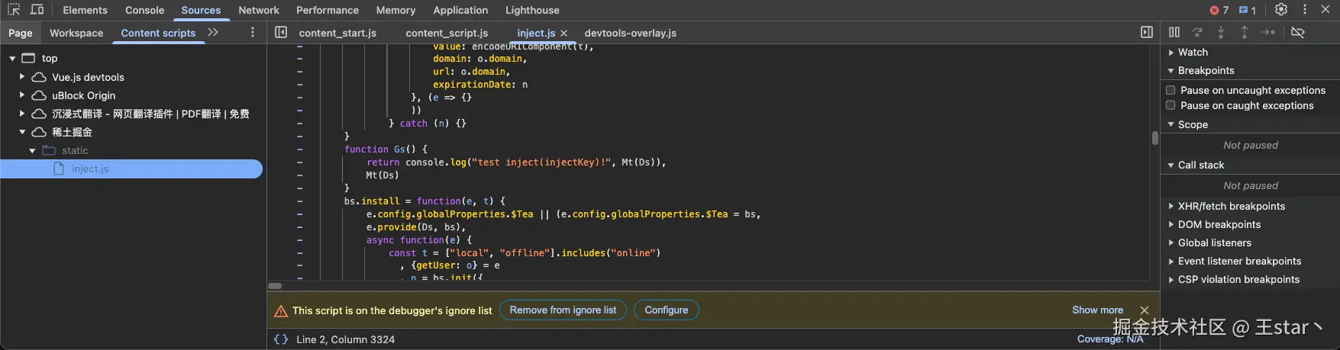Click the inspect element picker icon
The width and height of the screenshot is (1340, 350).
(14, 10)
